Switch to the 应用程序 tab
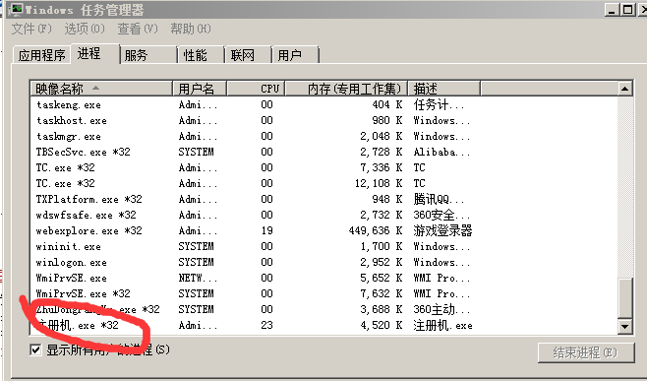Image resolution: width=647 pixels, height=381 pixels. tap(41, 55)
